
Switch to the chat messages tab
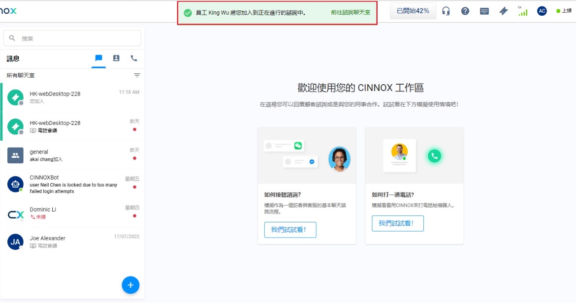click(99, 59)
